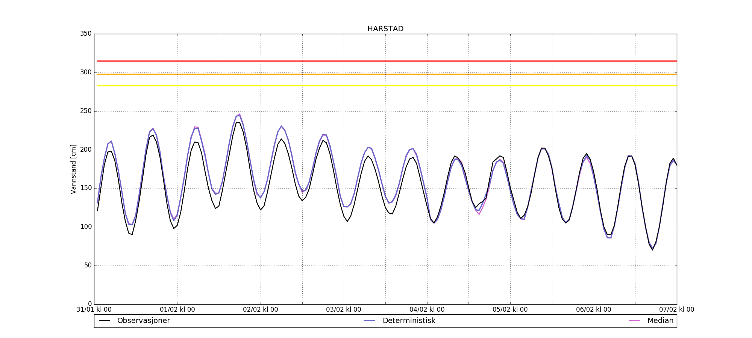Click the 31/01 kl 00 x-axis label
The width and height of the screenshot is (752, 338).
pyautogui.click(x=94, y=310)
